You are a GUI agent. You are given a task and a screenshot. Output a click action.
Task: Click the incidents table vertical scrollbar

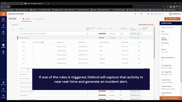(154, 43)
